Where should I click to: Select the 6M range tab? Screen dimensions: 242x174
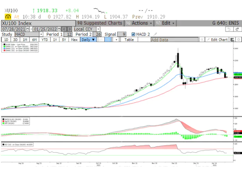34,40
